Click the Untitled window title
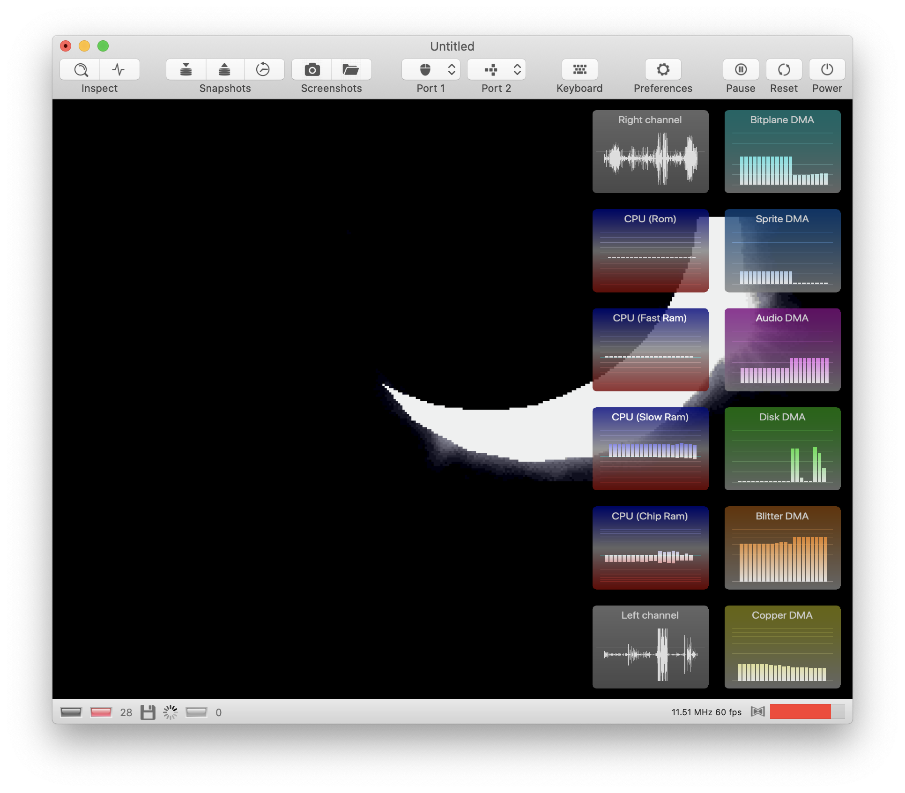The width and height of the screenshot is (905, 793). coord(452,46)
